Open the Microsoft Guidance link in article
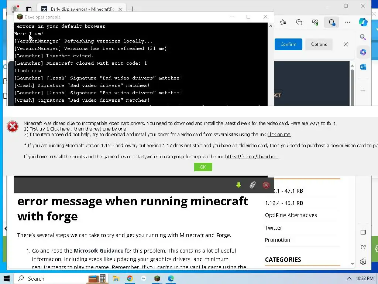This screenshot has height=284, width=378. [98, 251]
